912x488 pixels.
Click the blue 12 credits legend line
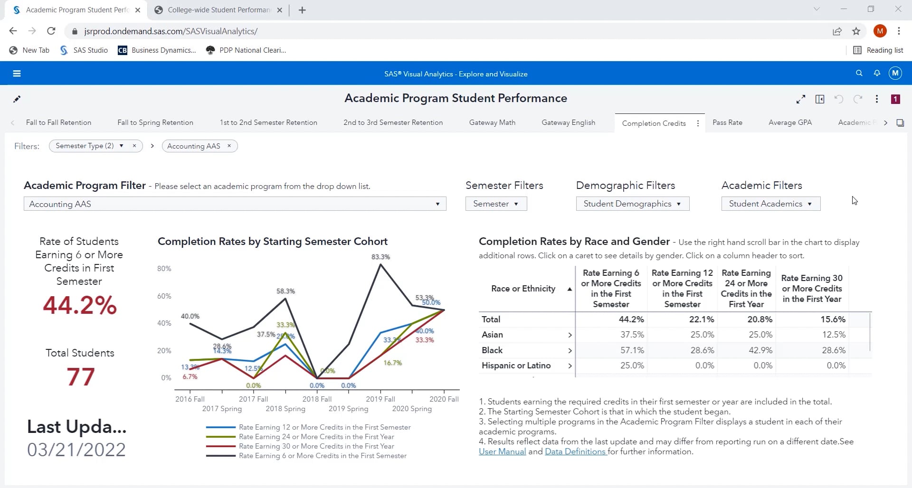(x=221, y=427)
